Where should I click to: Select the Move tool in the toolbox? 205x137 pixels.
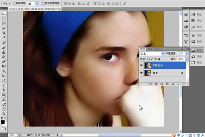pyautogui.click(x=4, y=14)
